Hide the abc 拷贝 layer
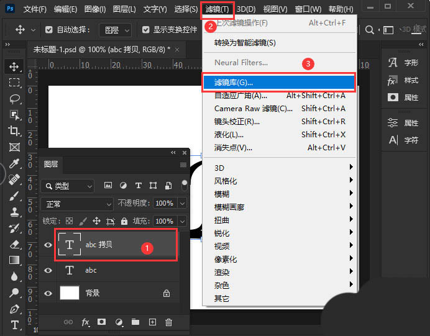The height and width of the screenshot is (336, 430). point(48,245)
